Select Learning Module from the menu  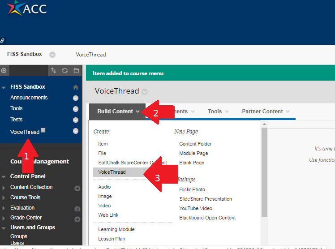pyautogui.click(x=116, y=229)
